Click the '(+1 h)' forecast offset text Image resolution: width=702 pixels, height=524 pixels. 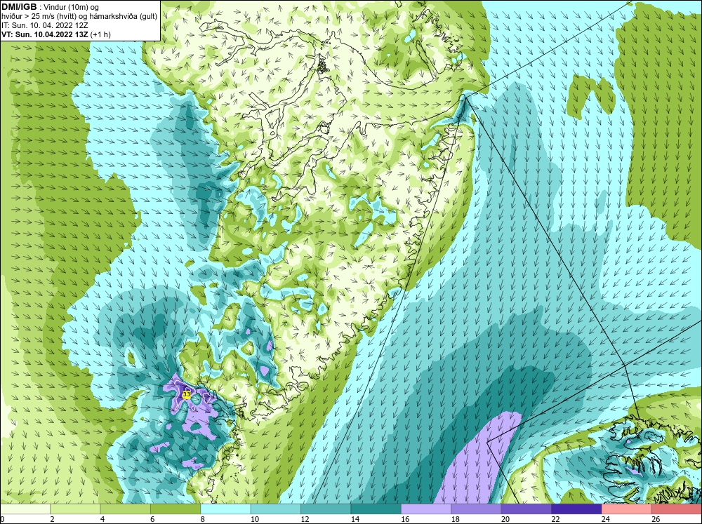click(x=100, y=34)
